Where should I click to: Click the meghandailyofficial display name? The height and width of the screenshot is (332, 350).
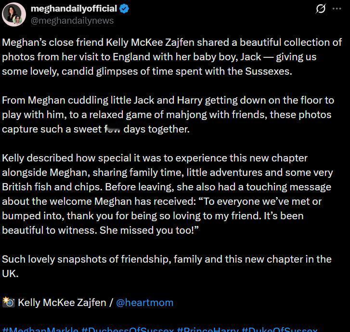coord(74,9)
